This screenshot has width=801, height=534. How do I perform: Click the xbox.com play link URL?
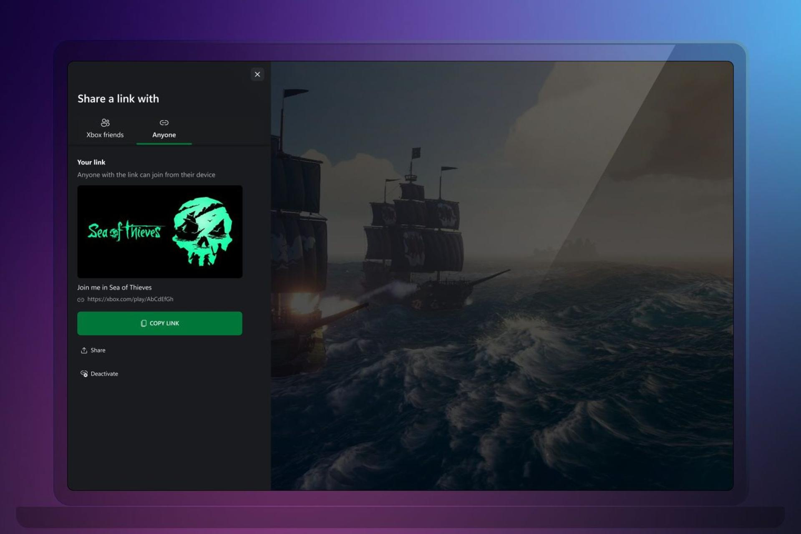[x=130, y=299]
